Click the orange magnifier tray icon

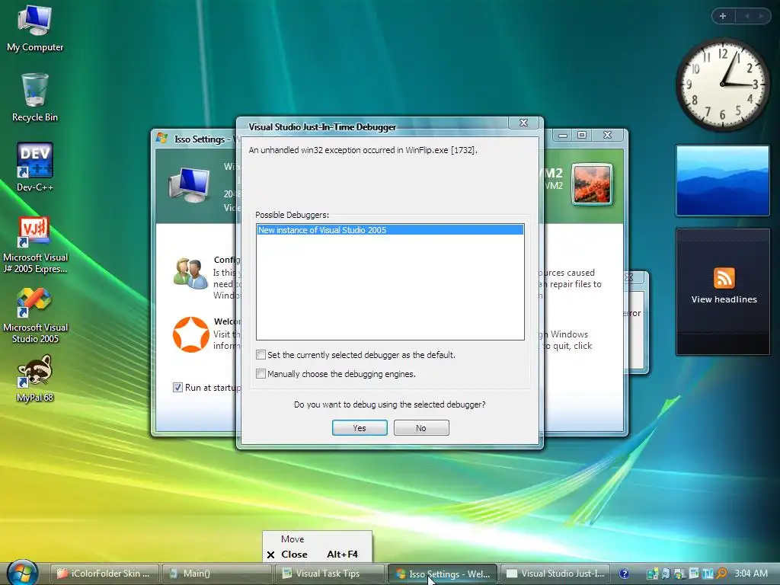pyautogui.click(x=722, y=574)
